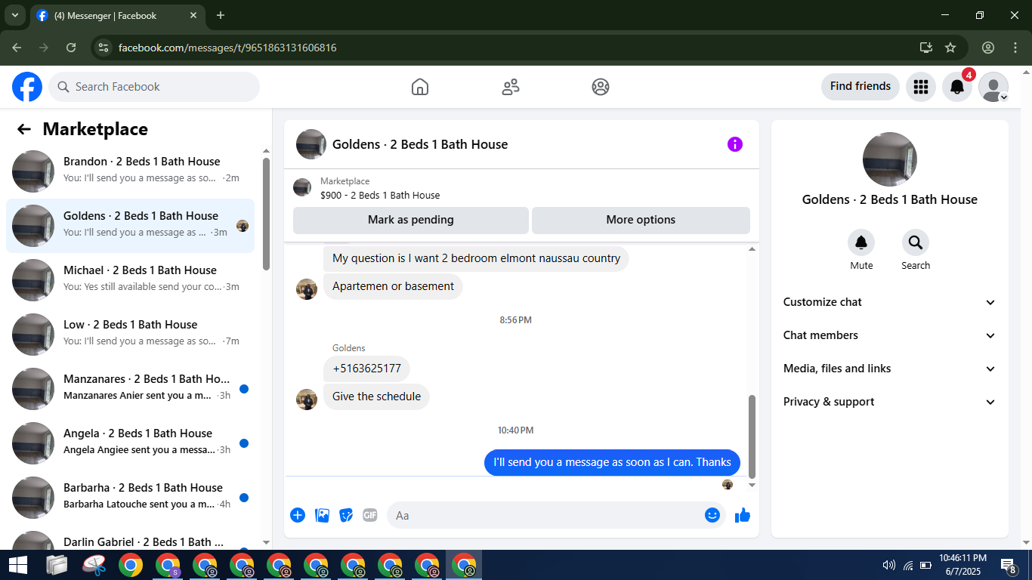Click the Goldens chat header avatar
The width and height of the screenshot is (1032, 580).
click(311, 144)
